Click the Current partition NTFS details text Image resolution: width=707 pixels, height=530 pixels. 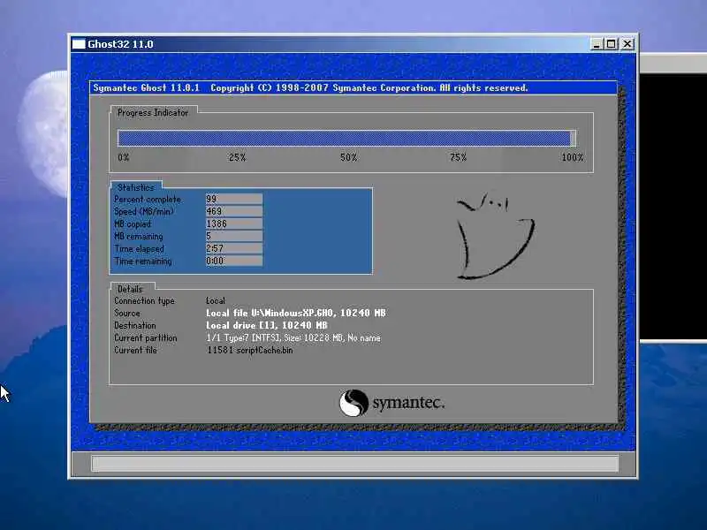293,338
